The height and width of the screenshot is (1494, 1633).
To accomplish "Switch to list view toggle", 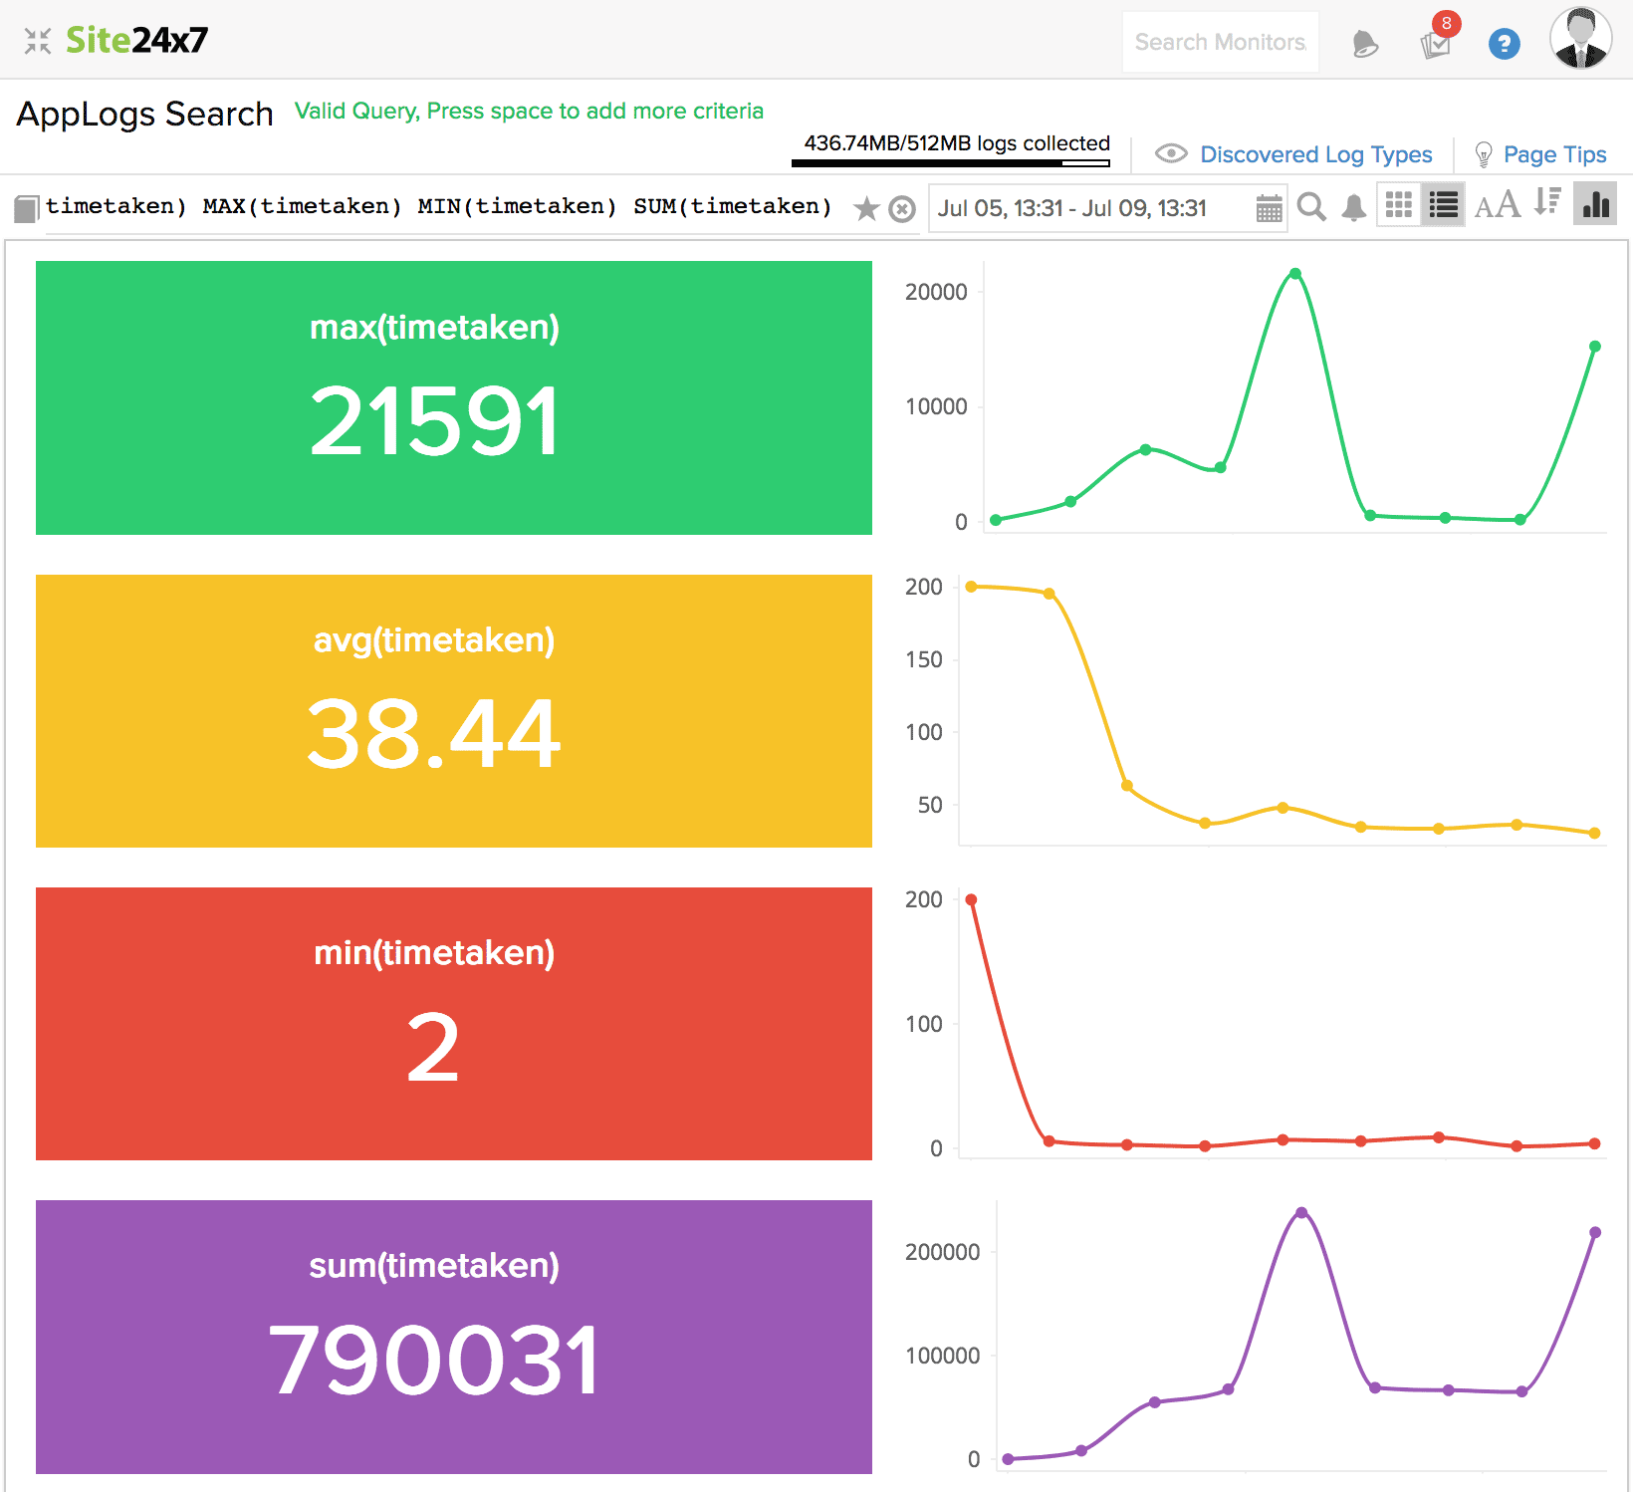I will tap(1443, 205).
